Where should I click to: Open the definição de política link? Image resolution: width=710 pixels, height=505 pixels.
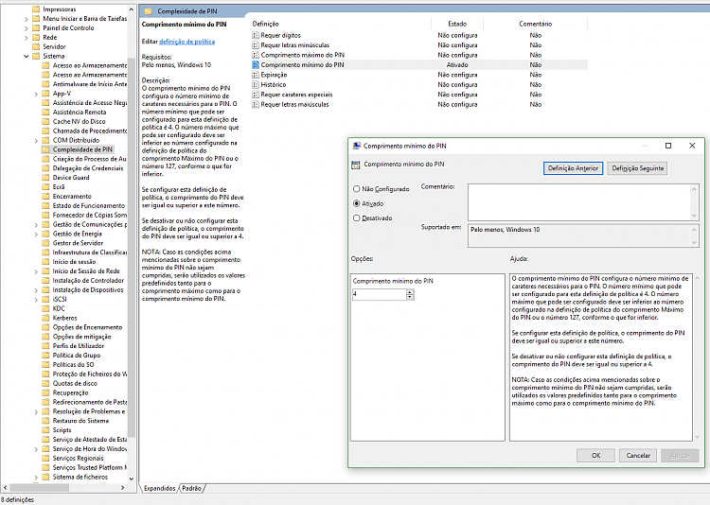(187, 42)
